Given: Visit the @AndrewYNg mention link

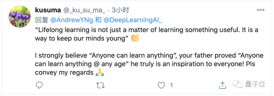Looking at the screenshot, I should (x=72, y=20).
